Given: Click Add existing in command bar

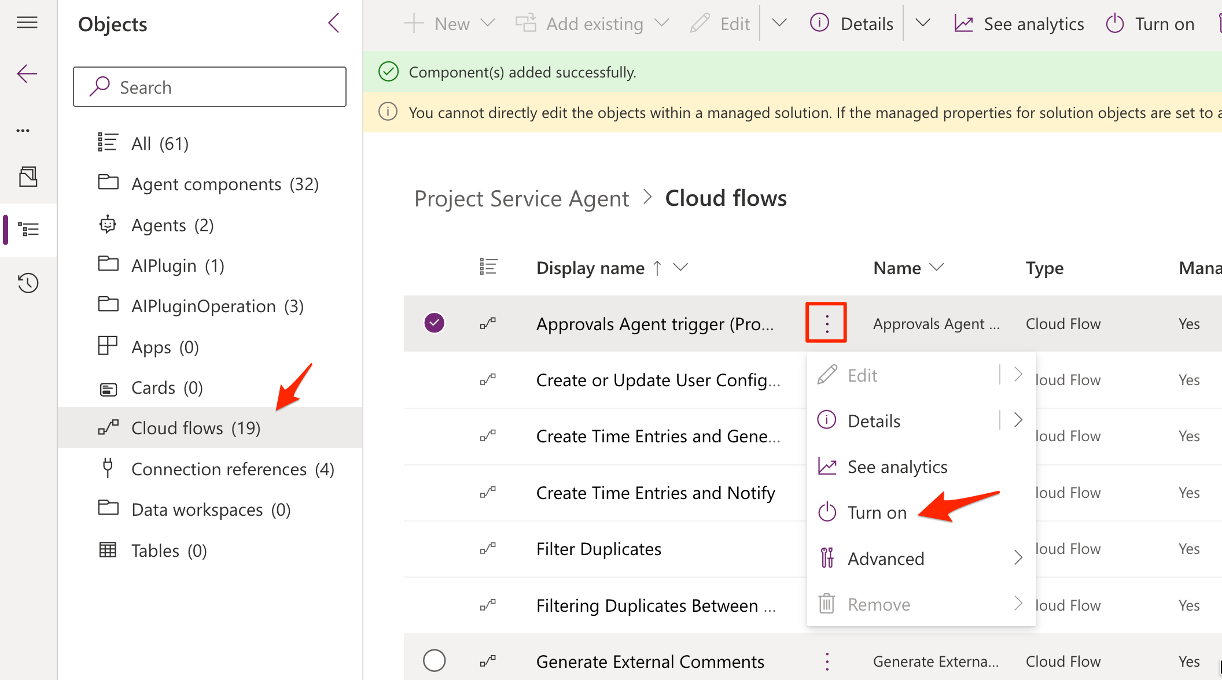Looking at the screenshot, I should click(579, 24).
